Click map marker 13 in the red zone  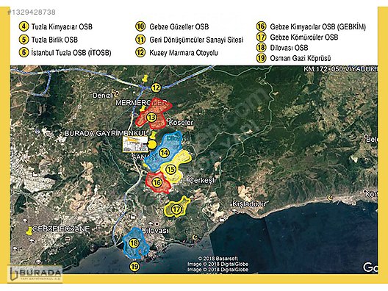151,118
